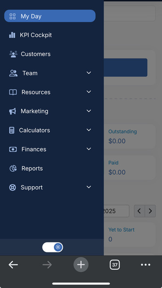Click the browser forward arrow
Viewport: 162px width, 288px height.
tap(47, 265)
